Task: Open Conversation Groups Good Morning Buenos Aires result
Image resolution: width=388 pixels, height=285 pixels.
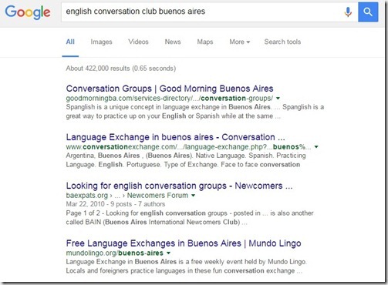Action: click(x=170, y=89)
